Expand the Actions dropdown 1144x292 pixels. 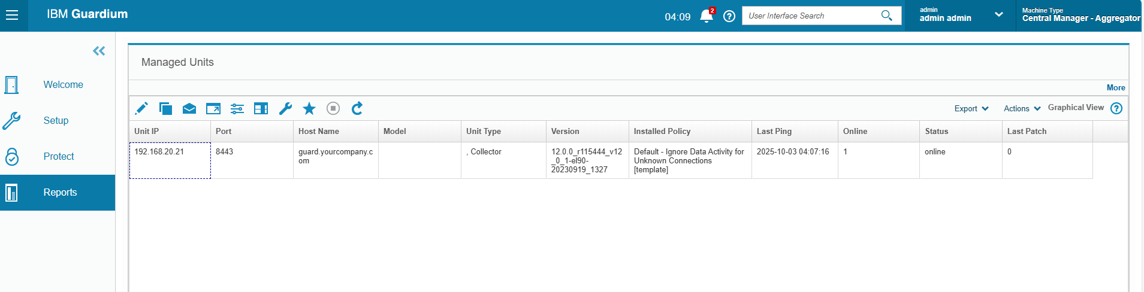1022,108
